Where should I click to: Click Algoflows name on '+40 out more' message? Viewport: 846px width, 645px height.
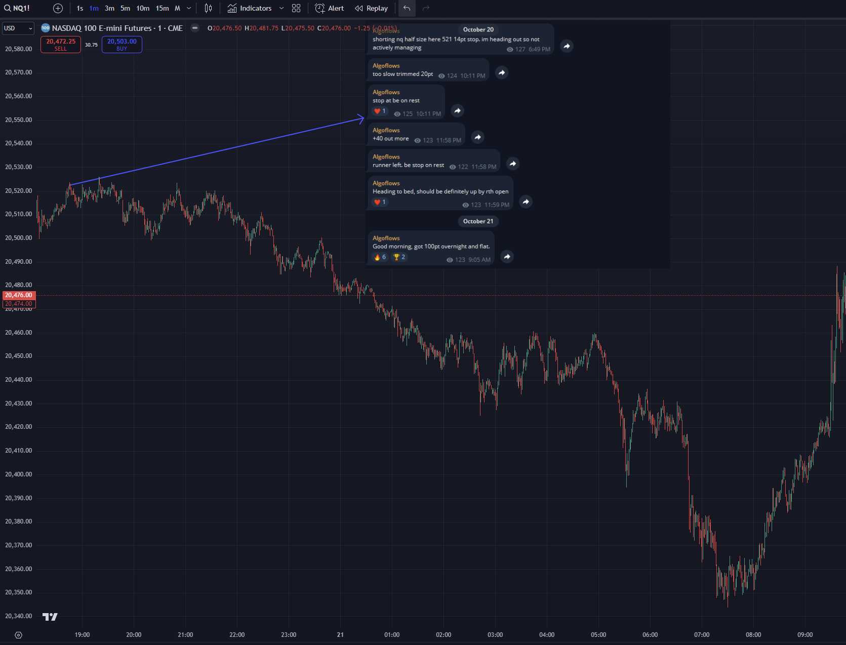(x=386, y=130)
